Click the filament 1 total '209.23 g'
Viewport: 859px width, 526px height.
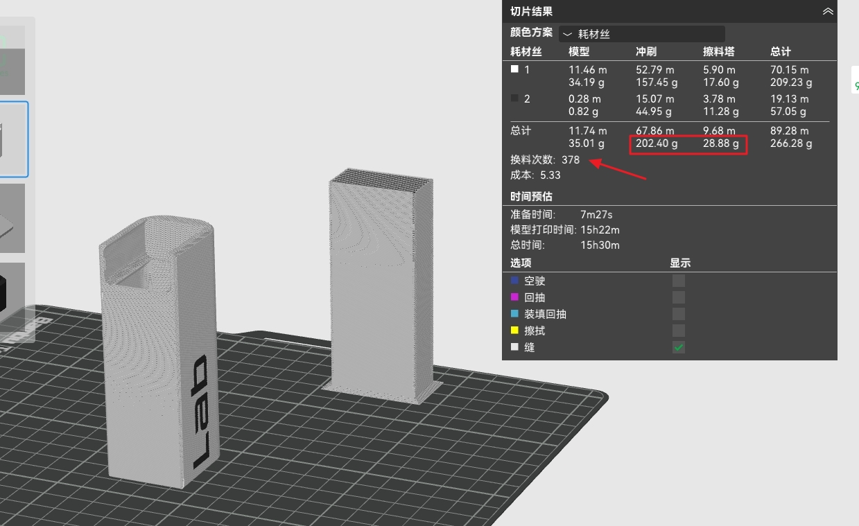791,82
